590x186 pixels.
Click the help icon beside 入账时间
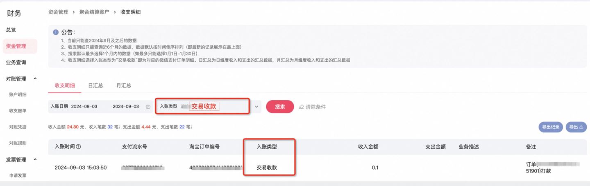[x=78, y=147]
